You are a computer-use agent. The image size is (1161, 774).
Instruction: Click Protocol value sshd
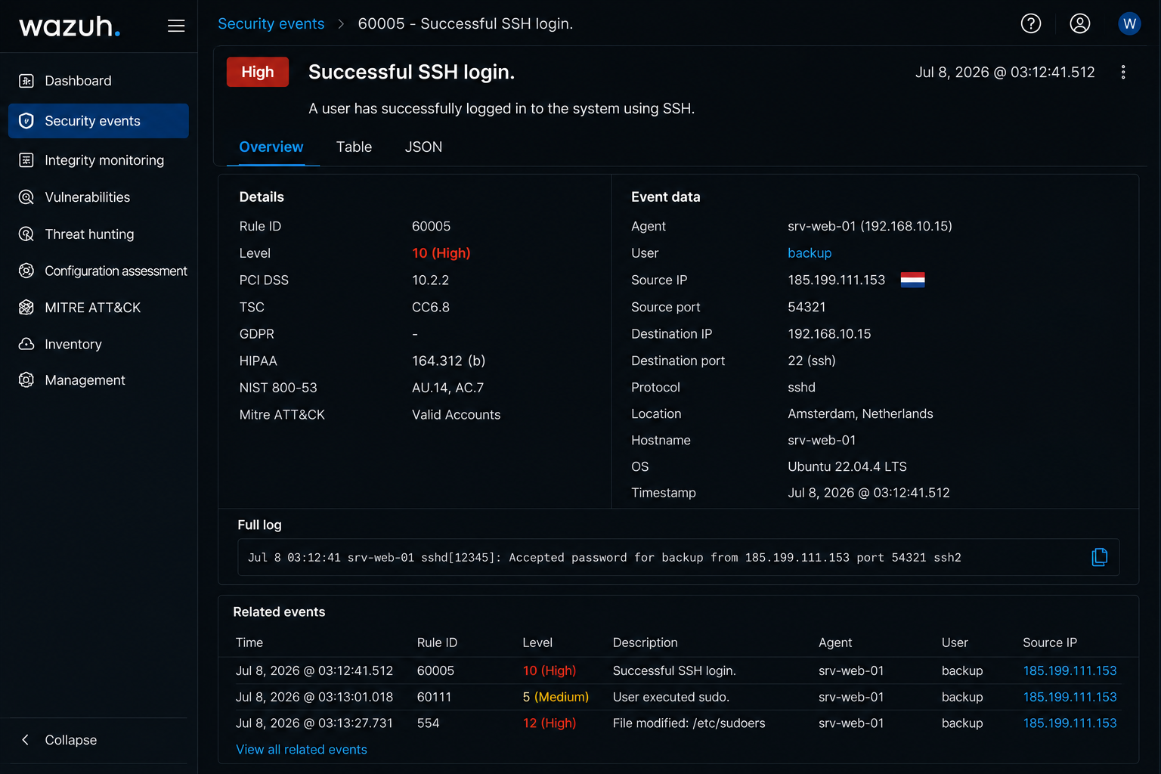[801, 387]
